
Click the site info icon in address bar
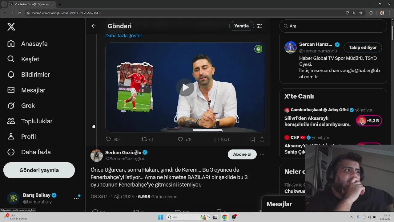coord(28,13)
